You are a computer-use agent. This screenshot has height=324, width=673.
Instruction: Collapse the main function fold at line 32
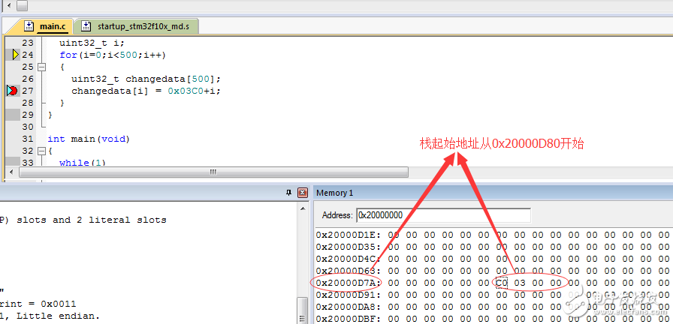[41, 151]
